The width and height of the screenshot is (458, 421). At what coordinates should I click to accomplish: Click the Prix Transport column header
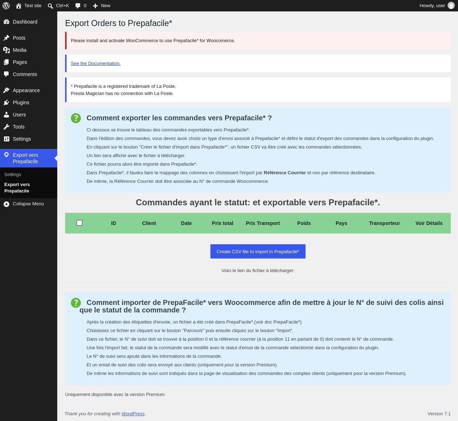[263, 223]
